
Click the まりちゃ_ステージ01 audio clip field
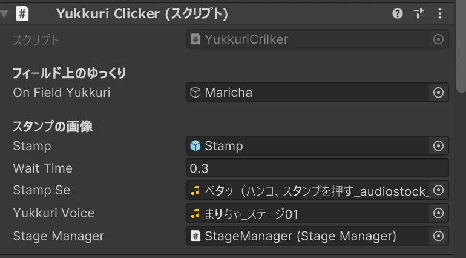tap(308, 213)
